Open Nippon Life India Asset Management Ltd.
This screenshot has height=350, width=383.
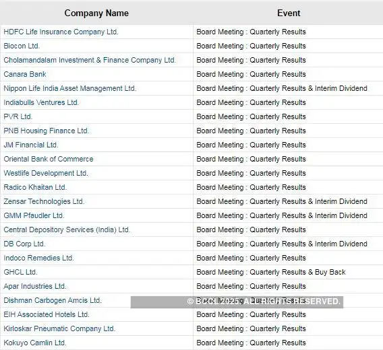click(x=70, y=89)
